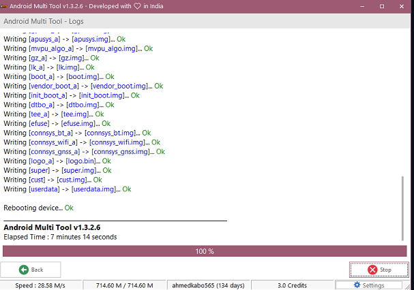Click the Elapsed Time text
Viewport: 414px width, 290px height.
[60, 237]
